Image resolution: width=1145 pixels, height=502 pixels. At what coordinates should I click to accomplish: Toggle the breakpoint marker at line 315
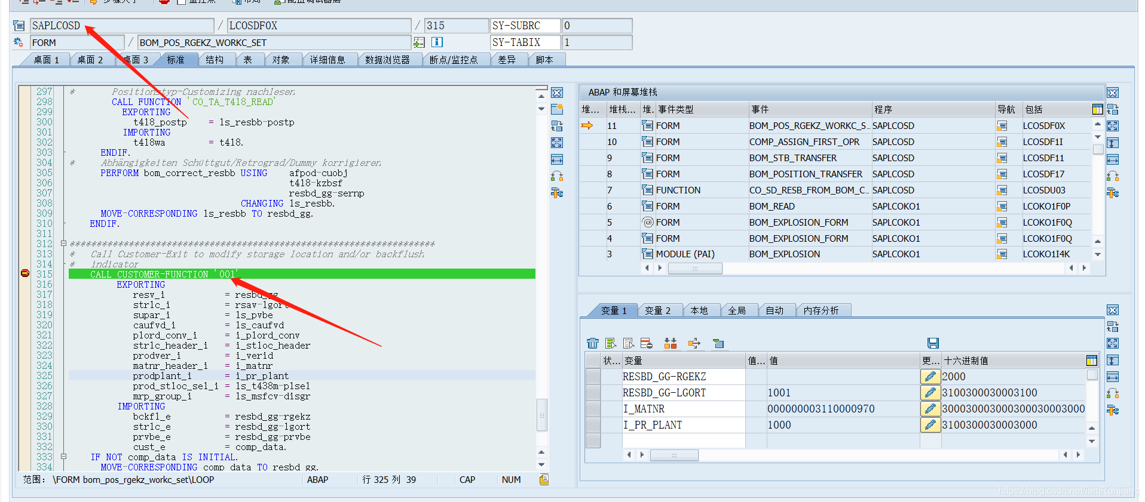pyautogui.click(x=25, y=273)
